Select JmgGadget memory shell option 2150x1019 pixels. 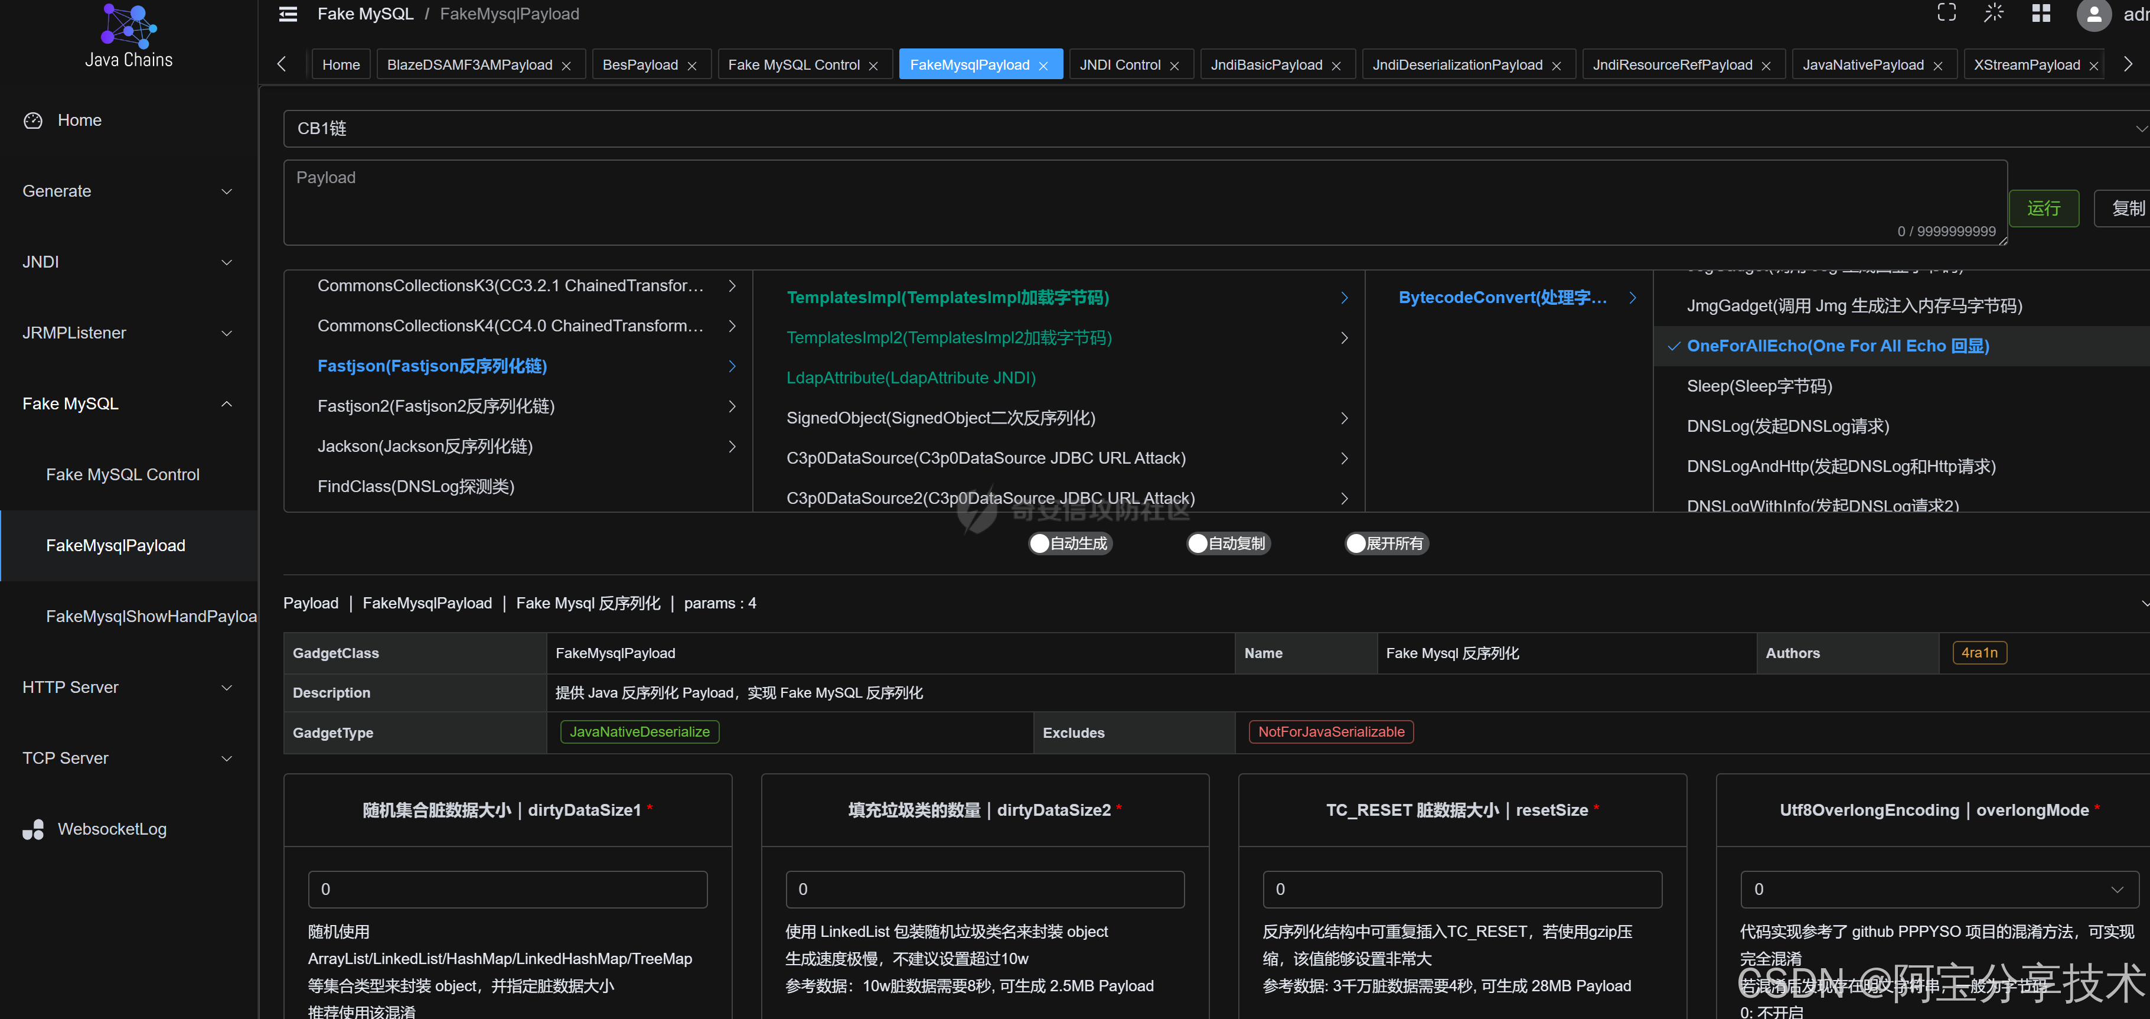point(1902,307)
